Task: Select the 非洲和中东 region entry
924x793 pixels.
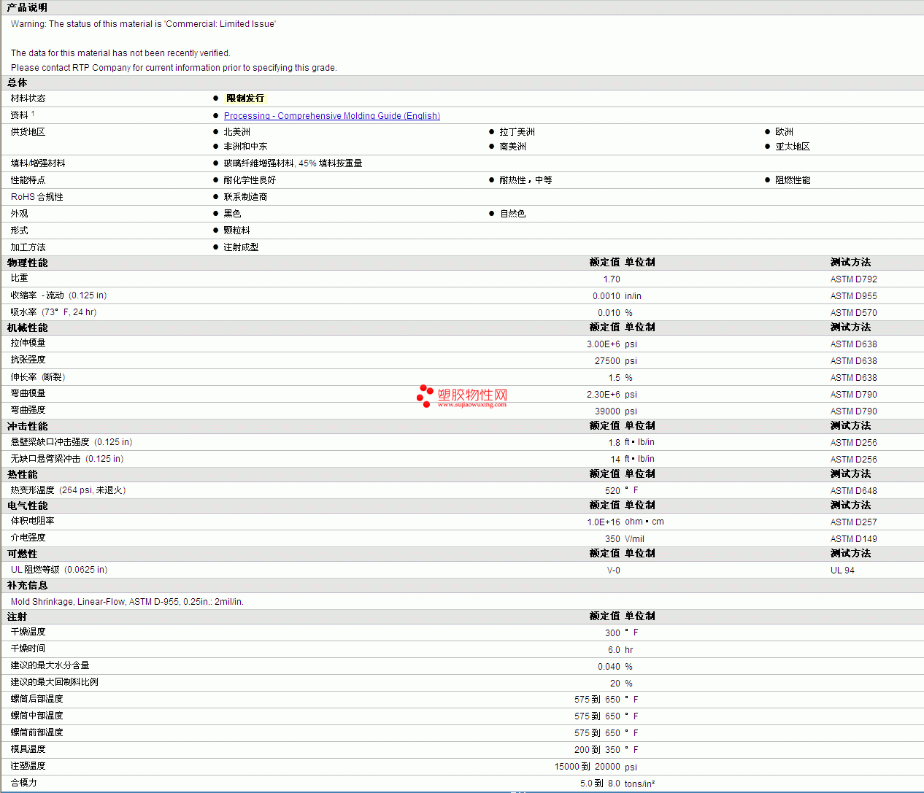Action: click(245, 147)
